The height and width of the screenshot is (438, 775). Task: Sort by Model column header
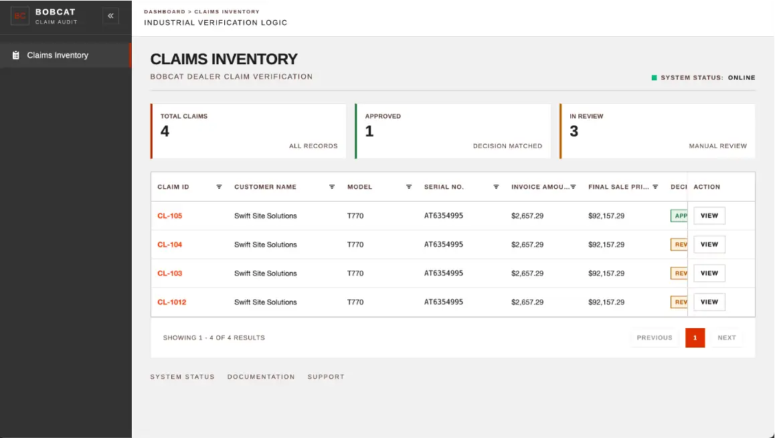360,187
